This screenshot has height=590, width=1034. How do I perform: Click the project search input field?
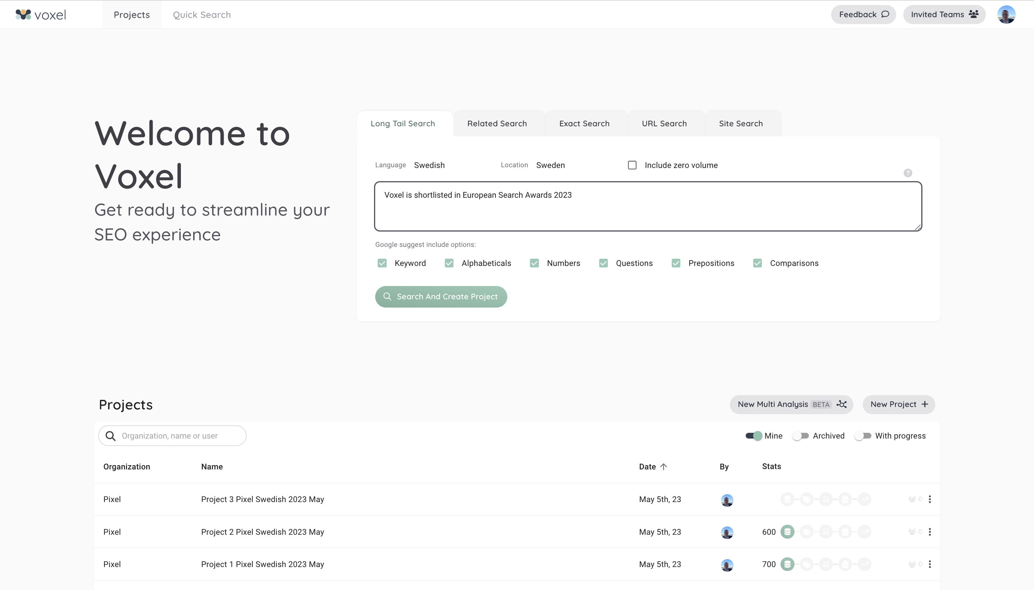[178, 436]
